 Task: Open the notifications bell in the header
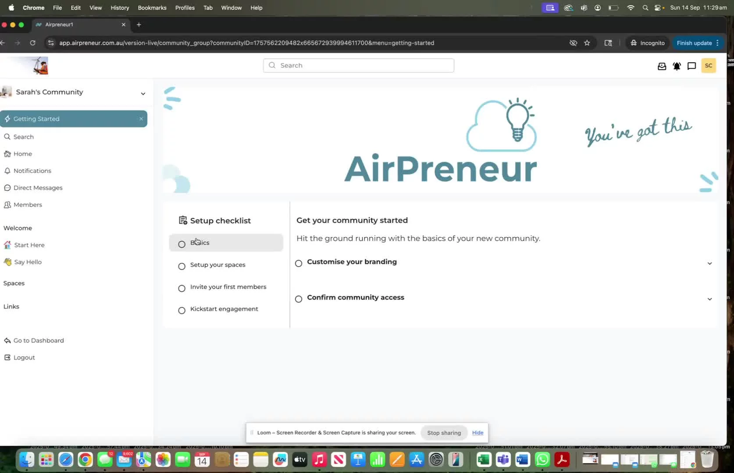[677, 66]
